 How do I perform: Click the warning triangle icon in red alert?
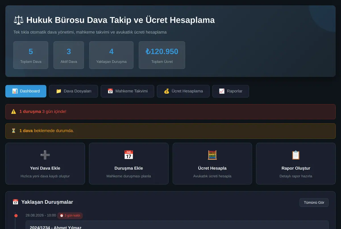click(14, 112)
